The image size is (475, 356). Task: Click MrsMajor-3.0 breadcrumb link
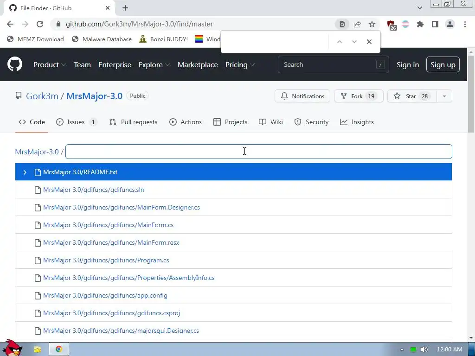coord(37,152)
